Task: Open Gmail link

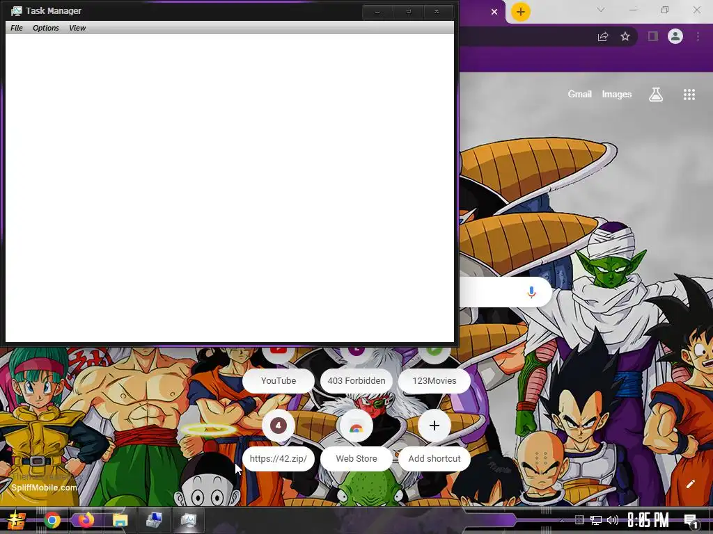Action: click(x=579, y=94)
